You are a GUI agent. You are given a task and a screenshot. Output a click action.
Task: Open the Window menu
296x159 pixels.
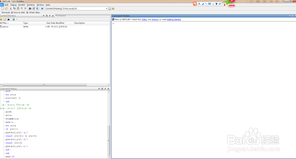click(40, 5)
